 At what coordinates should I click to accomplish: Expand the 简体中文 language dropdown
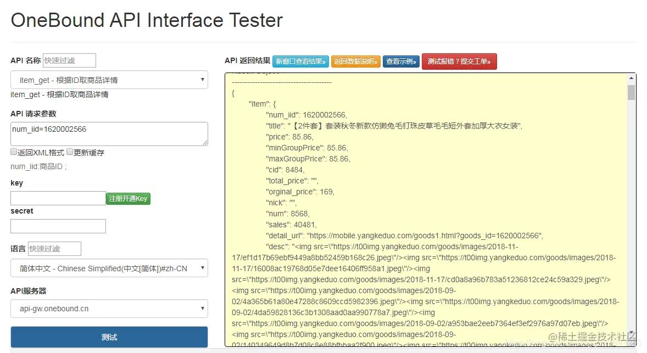pos(109,268)
